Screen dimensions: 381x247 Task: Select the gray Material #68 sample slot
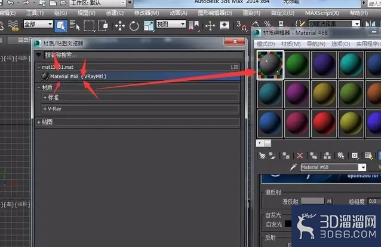270,65
